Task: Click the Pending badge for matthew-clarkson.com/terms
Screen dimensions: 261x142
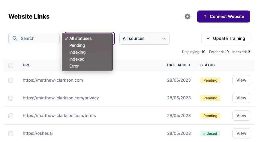Action: coord(210,116)
